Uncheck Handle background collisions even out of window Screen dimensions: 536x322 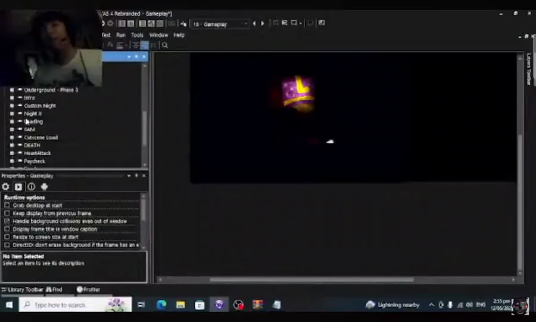point(7,221)
